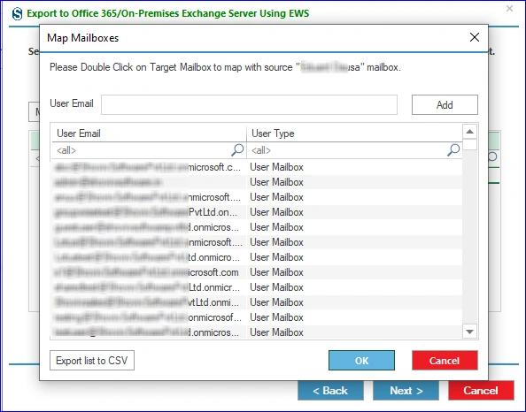
Task: Click the scroll up arrow of mailbox list
Action: point(469,132)
